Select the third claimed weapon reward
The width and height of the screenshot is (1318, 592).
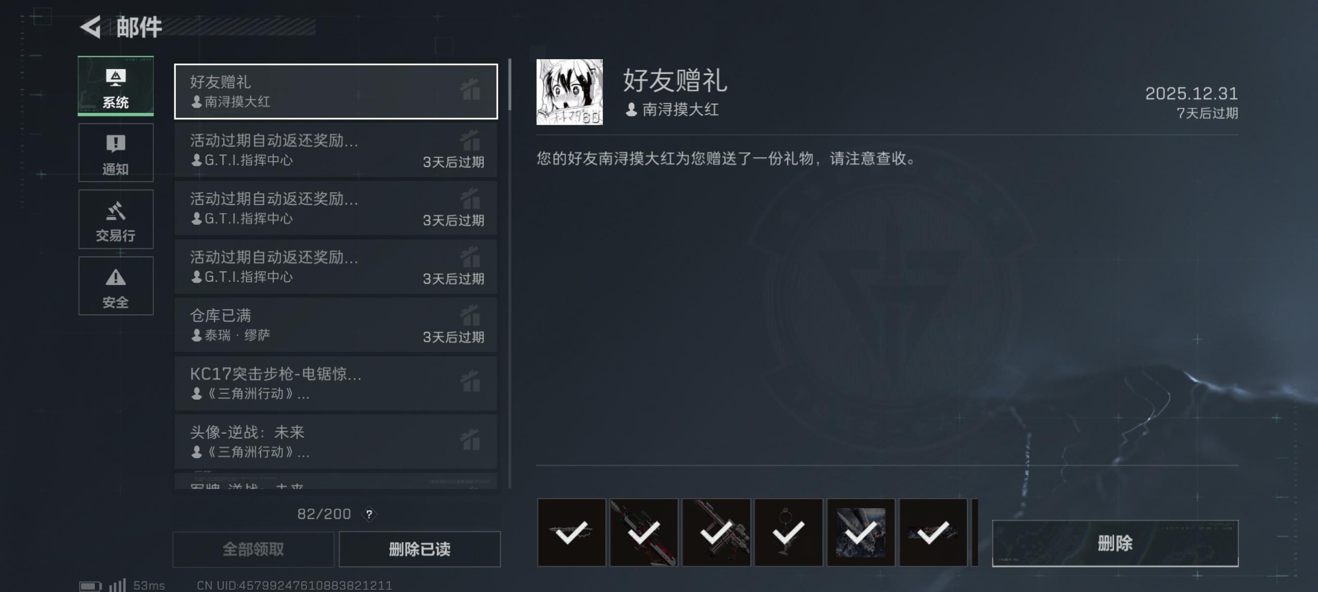(716, 533)
